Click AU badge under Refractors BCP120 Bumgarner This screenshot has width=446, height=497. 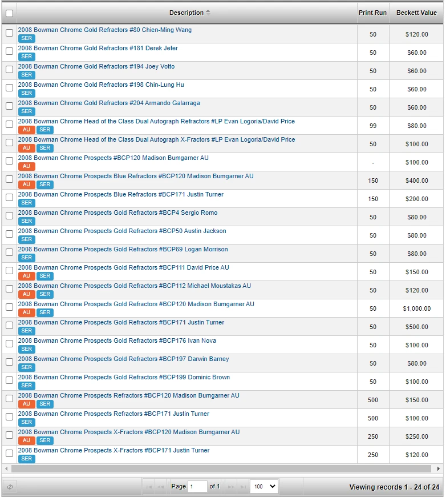point(27,404)
